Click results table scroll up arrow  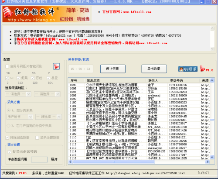pyautogui.click(x=212, y=80)
